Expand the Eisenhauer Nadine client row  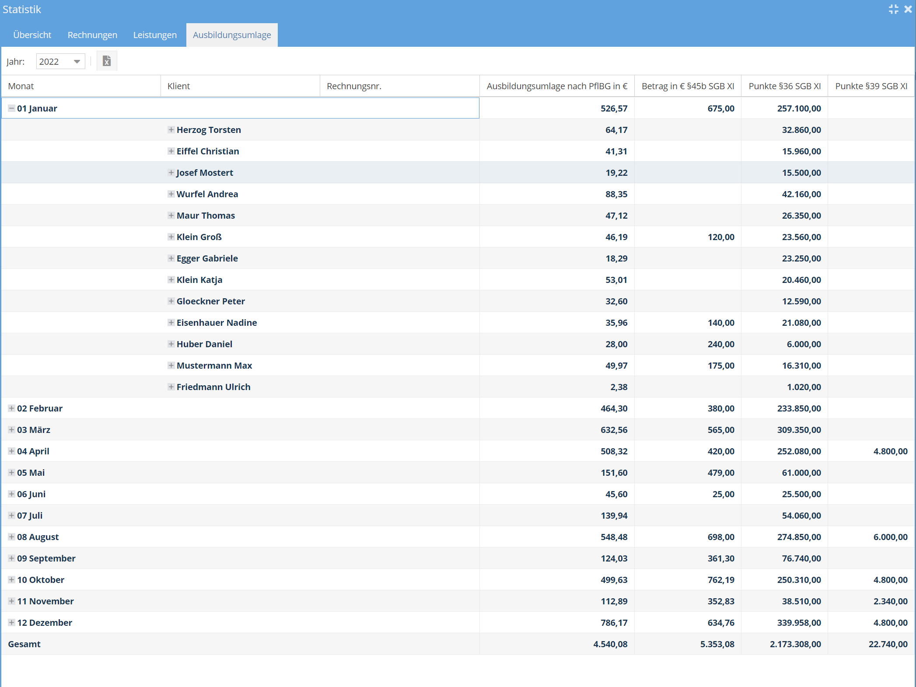[171, 323]
